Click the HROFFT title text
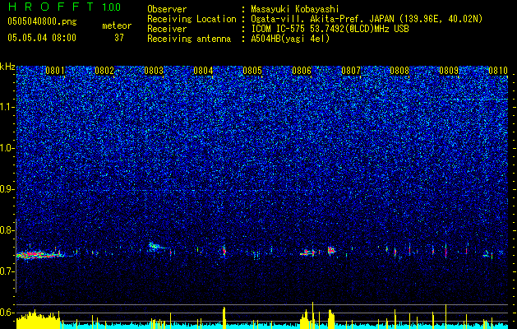The width and height of the screenshot is (517, 329). pos(51,7)
